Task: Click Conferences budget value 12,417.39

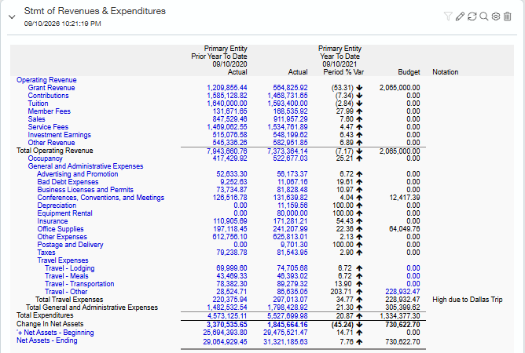Action: click(405, 198)
